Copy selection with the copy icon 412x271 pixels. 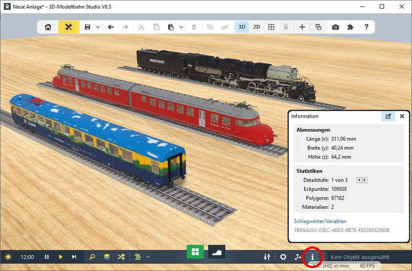pyautogui.click(x=157, y=27)
